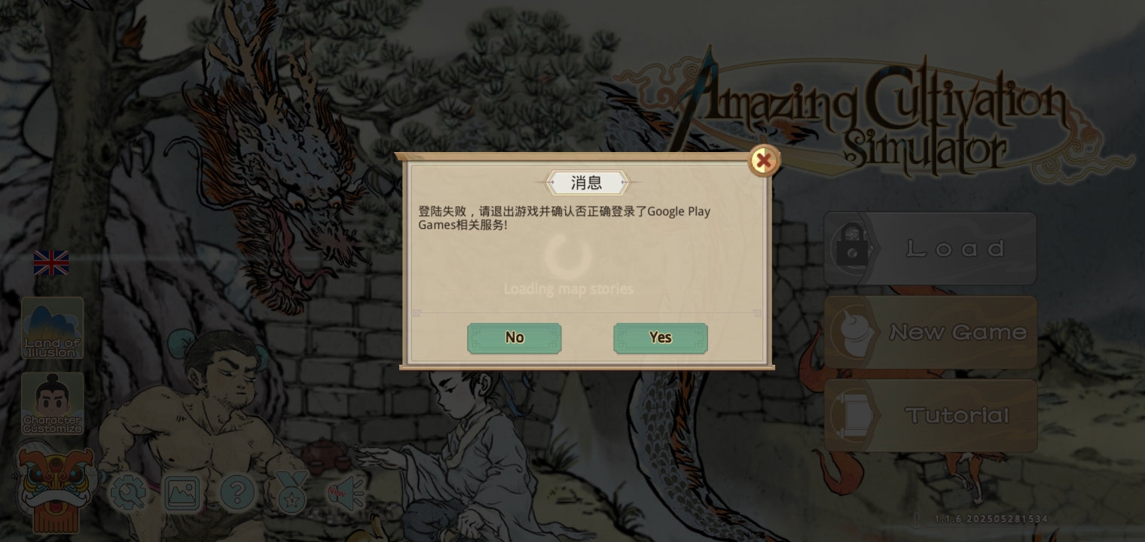Open the Tutorial menu entry

click(x=930, y=416)
